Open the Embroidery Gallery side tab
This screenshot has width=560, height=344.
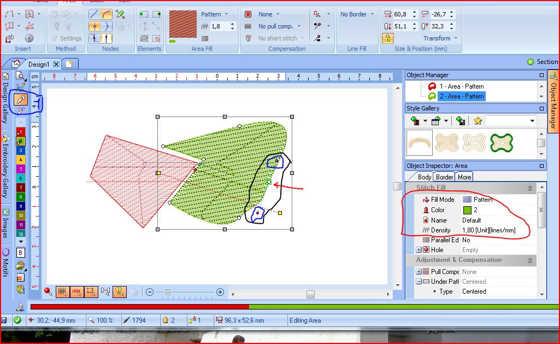5,167
